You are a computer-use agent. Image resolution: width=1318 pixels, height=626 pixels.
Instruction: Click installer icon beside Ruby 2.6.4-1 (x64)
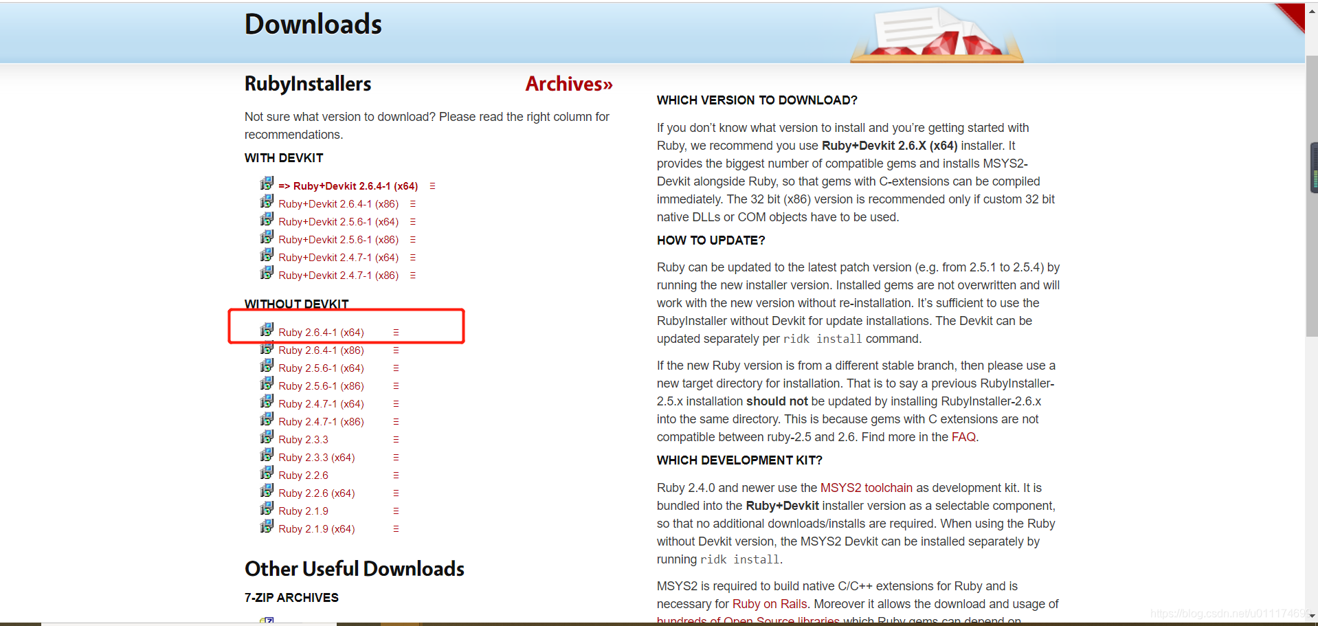267,330
